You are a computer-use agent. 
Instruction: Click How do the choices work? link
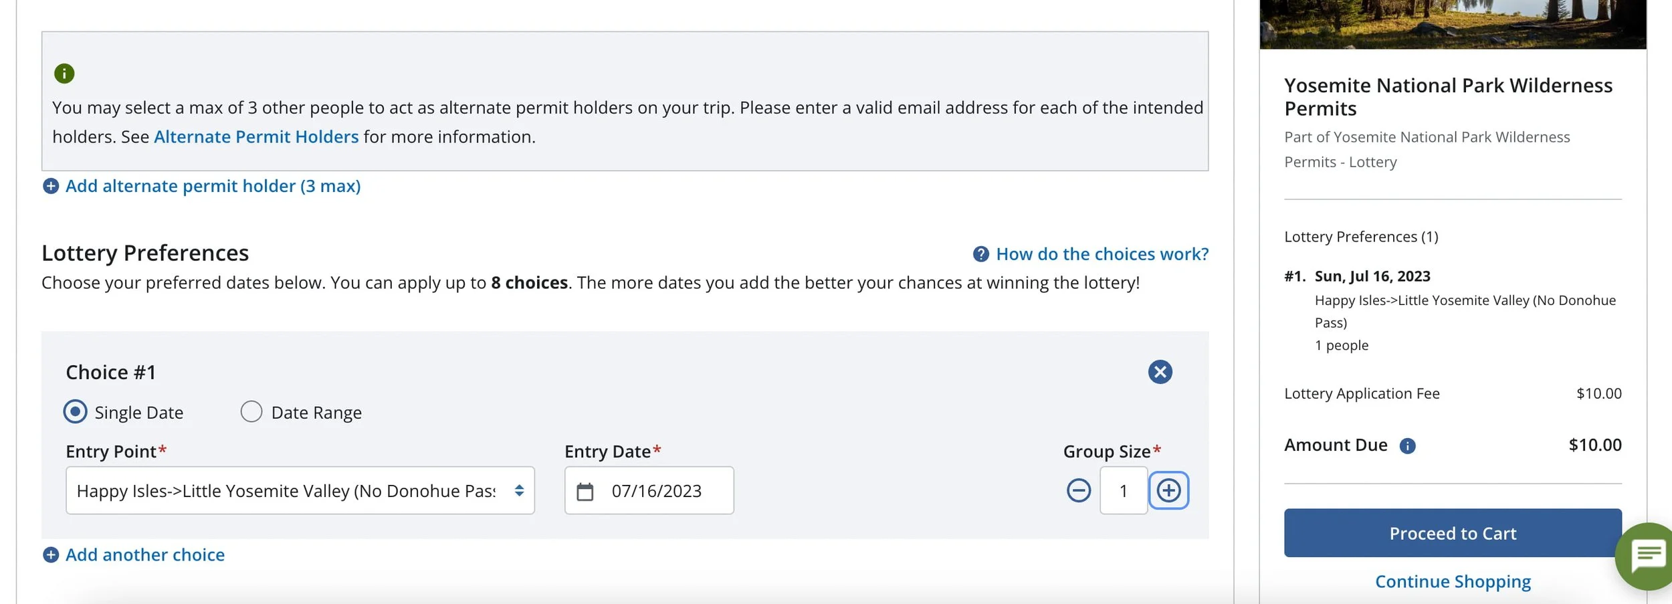coord(1102,254)
